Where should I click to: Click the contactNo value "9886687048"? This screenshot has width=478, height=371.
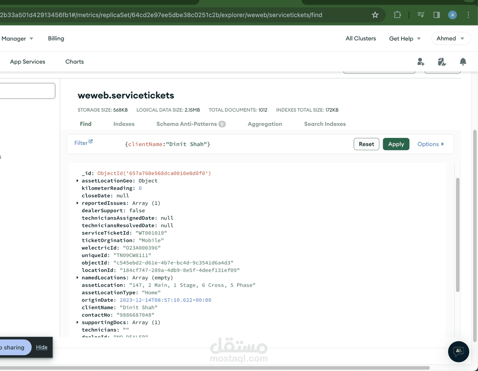pos(135,315)
